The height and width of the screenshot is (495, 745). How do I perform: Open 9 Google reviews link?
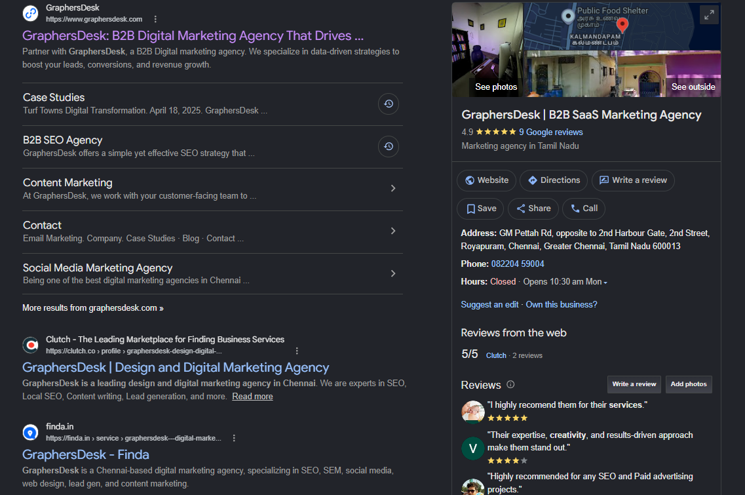click(x=550, y=132)
